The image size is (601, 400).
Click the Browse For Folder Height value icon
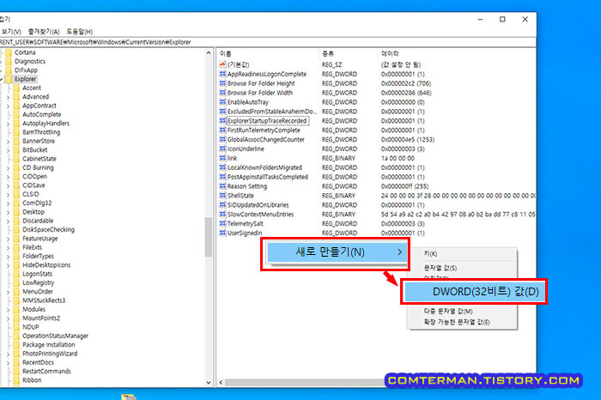[x=222, y=83]
